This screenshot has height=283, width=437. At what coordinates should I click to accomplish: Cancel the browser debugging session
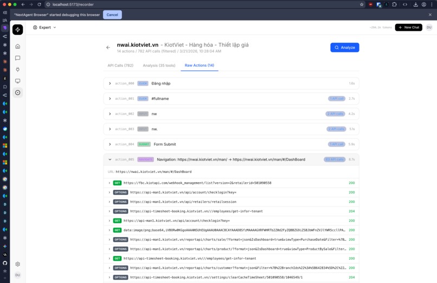[112, 15]
